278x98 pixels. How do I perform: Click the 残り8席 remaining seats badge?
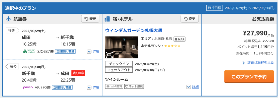[78, 73]
